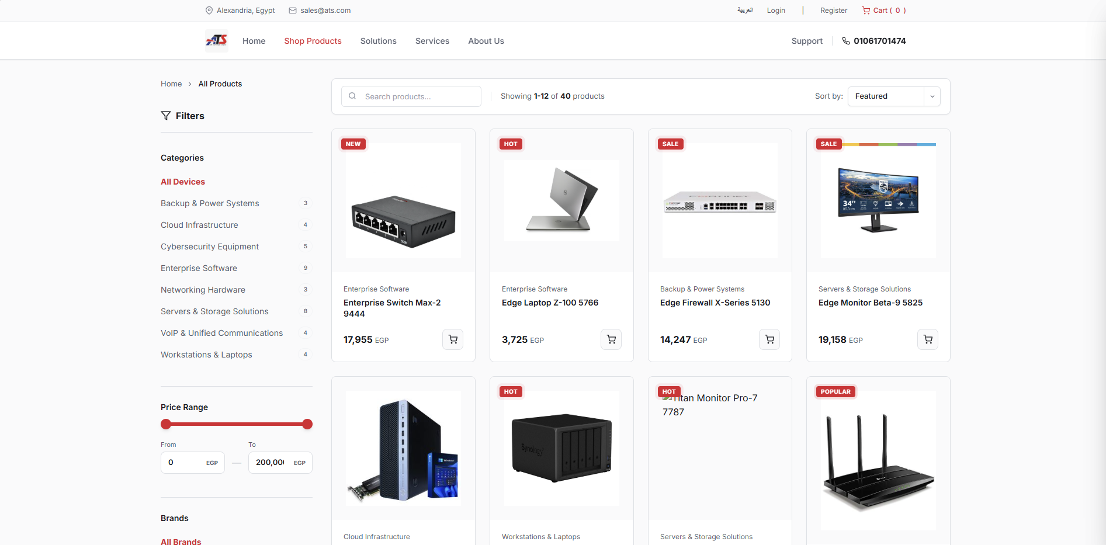Add Edge Monitor Beta-9 5825 to cart
The height and width of the screenshot is (545, 1106).
pos(928,339)
